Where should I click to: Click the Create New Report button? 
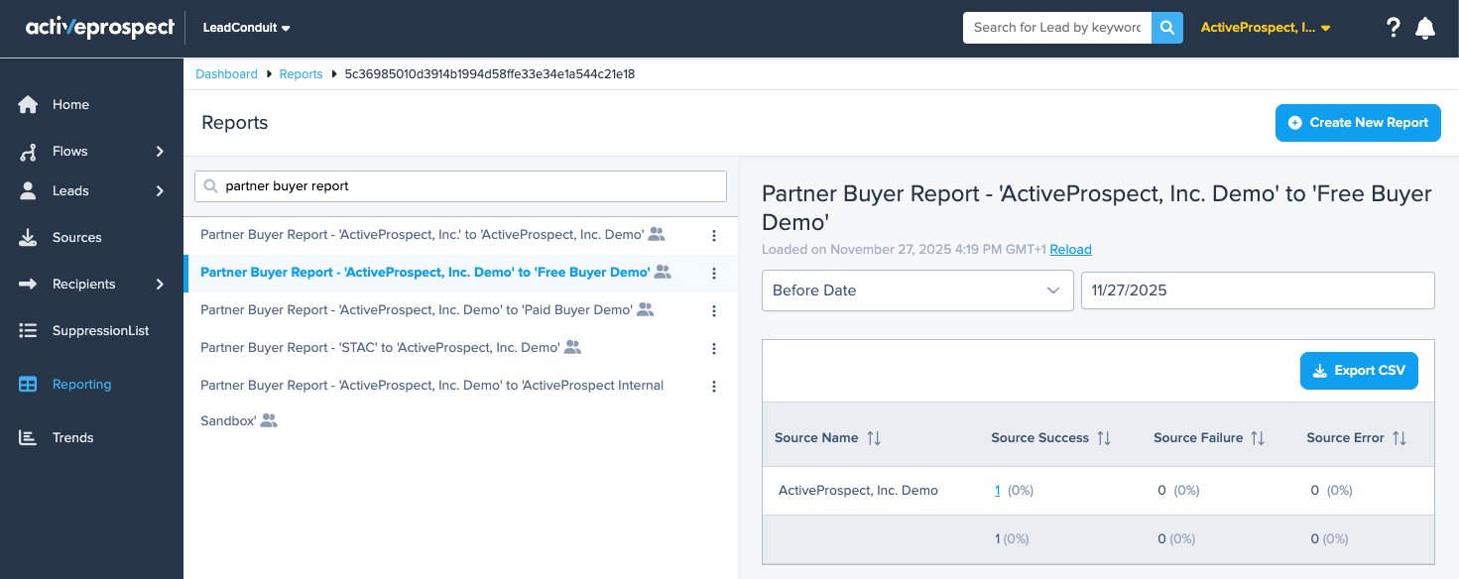click(1357, 123)
